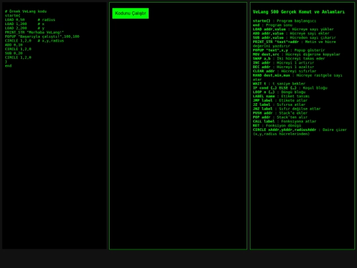Click the 'JNZ label' reference entry
The width and height of the screenshot is (357, 268).
coord(287,109)
